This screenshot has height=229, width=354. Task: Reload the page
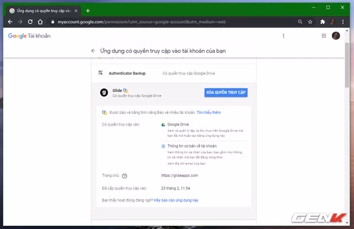pos(30,22)
